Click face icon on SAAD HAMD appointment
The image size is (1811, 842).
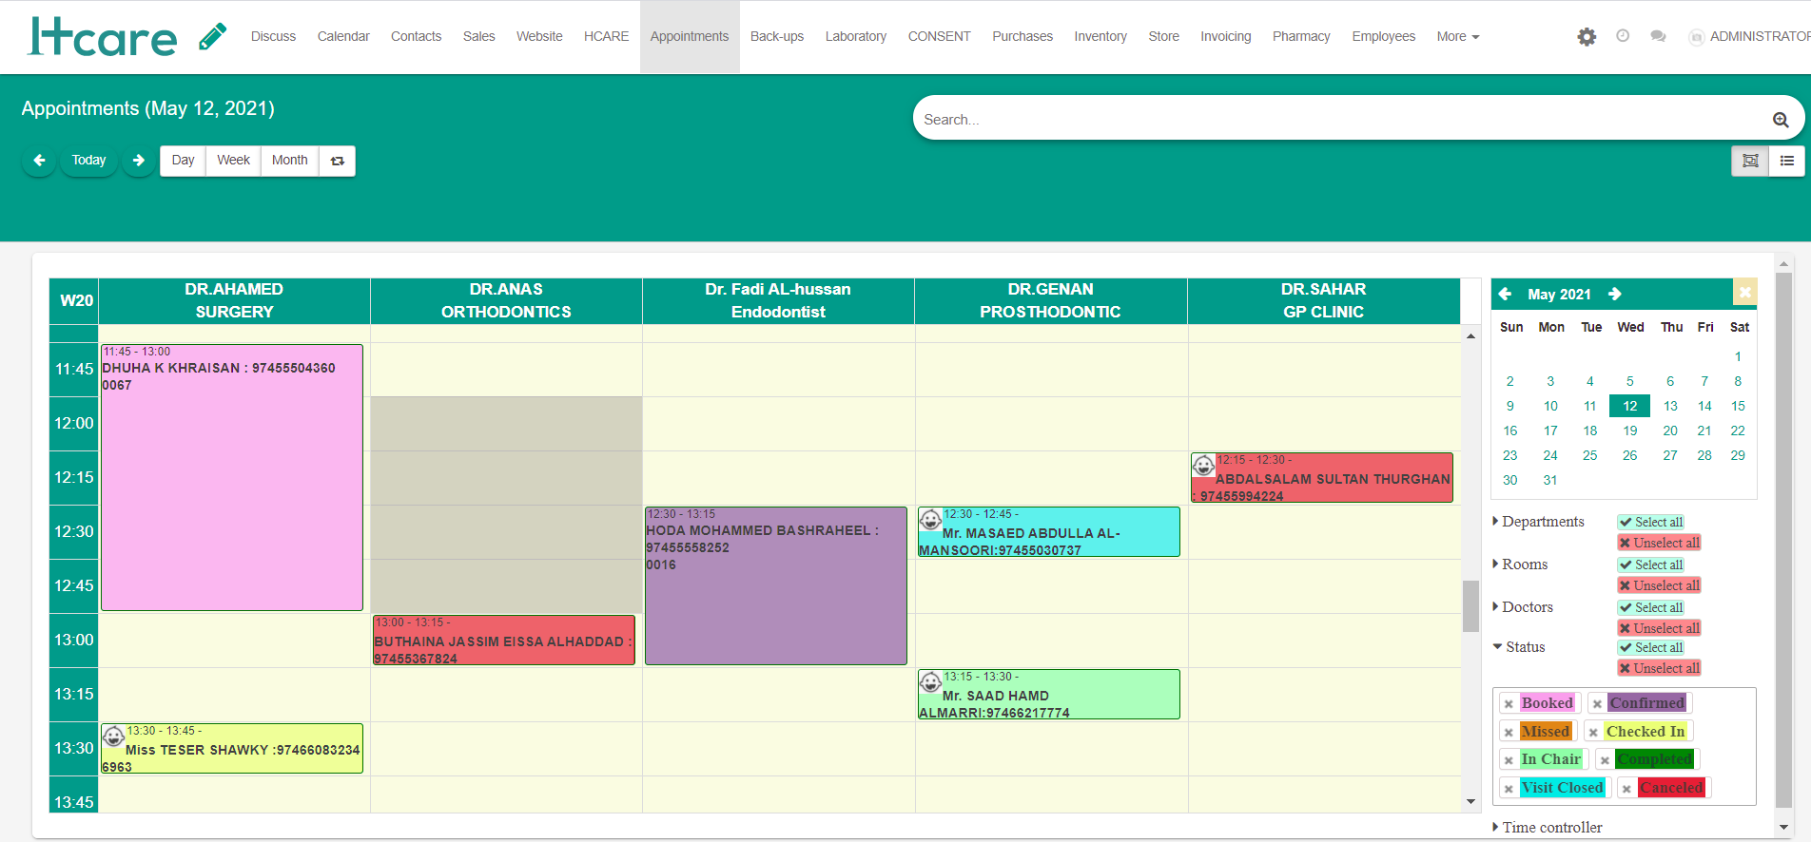tap(930, 682)
